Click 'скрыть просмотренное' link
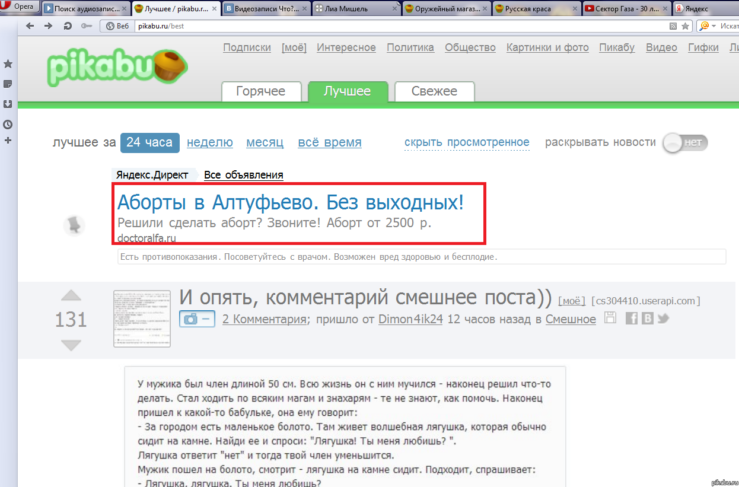Viewport: 739px width, 487px height. point(467,142)
